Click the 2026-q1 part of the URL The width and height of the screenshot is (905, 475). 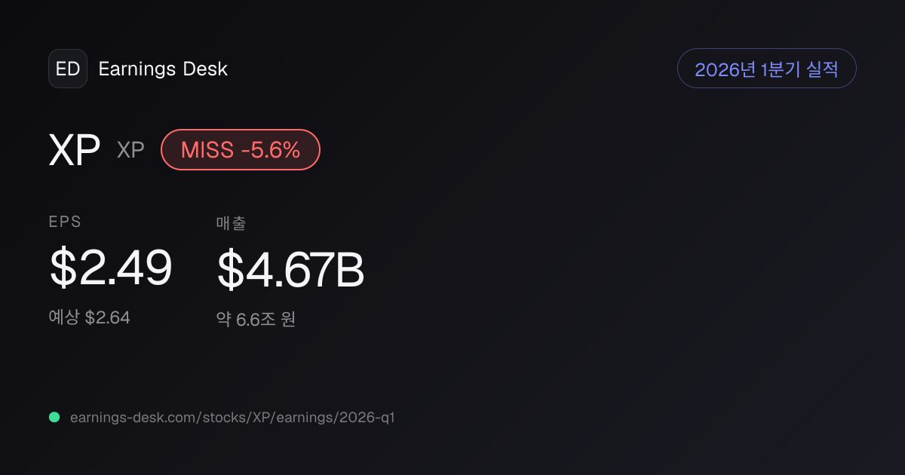pos(368,417)
